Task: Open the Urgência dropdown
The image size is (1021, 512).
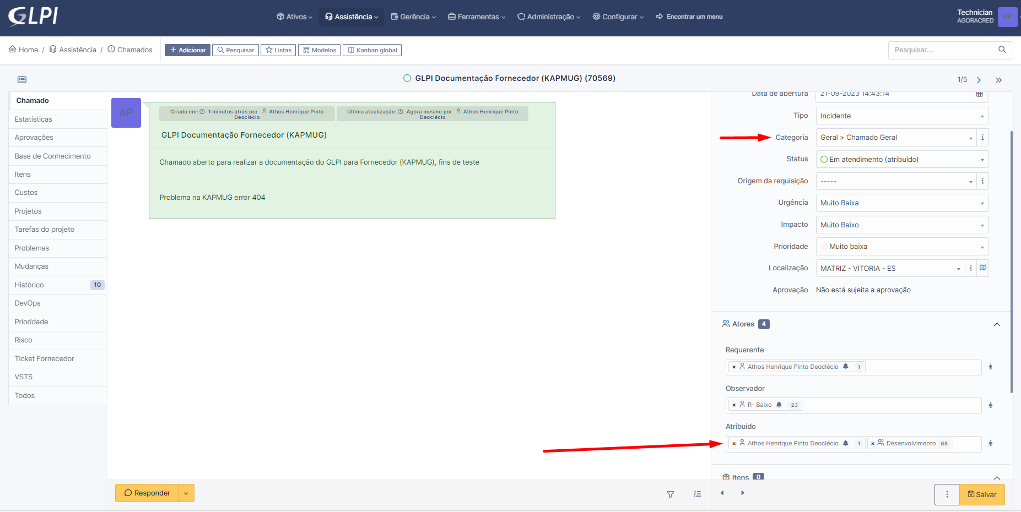Action: pyautogui.click(x=902, y=203)
